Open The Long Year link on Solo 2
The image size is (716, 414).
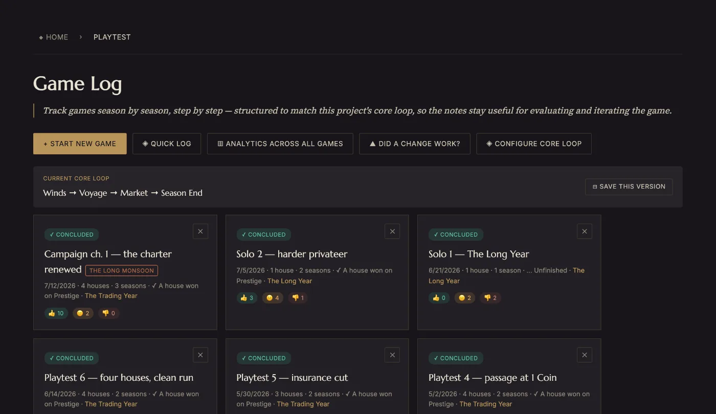point(289,281)
